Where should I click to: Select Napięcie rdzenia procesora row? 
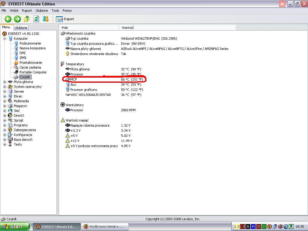[98, 125]
